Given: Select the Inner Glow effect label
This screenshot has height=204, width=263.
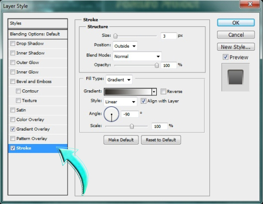Looking at the screenshot, I should click(27, 72).
